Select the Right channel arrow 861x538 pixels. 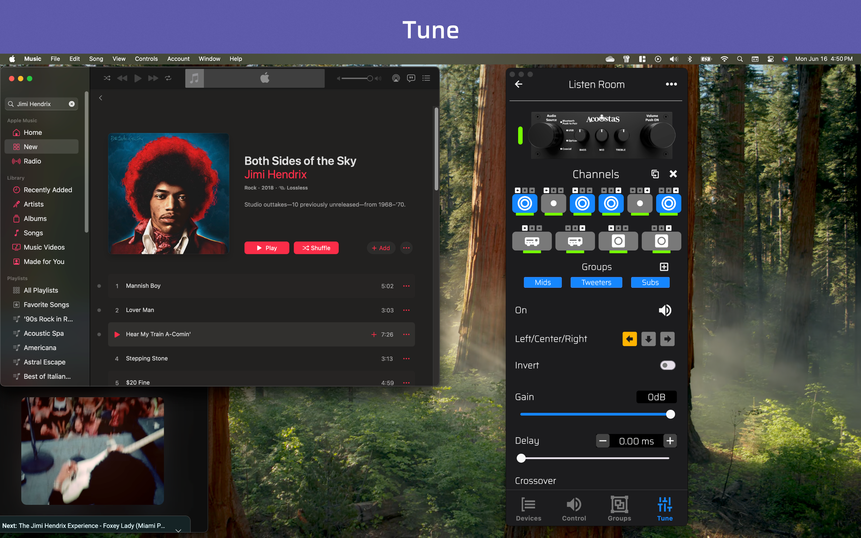(667, 339)
